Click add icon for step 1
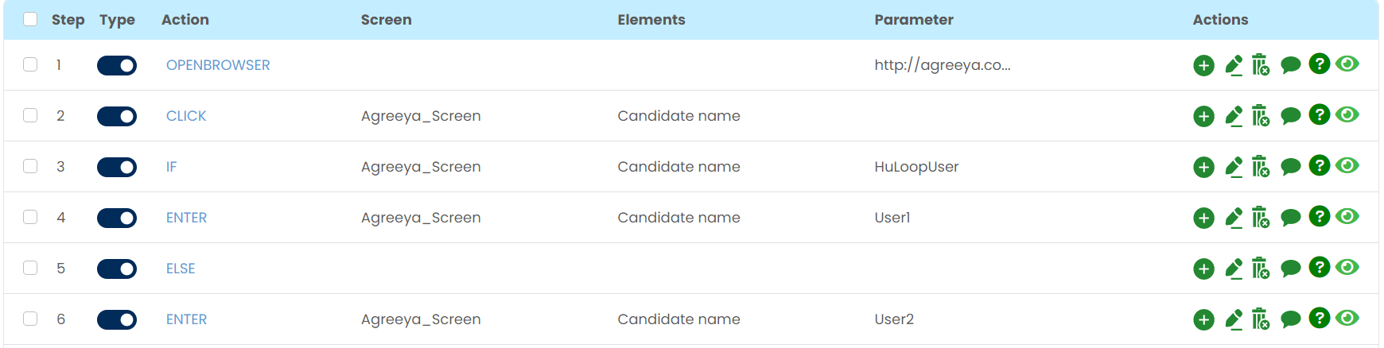Screen dimensions: 1384x348 click(x=1203, y=65)
